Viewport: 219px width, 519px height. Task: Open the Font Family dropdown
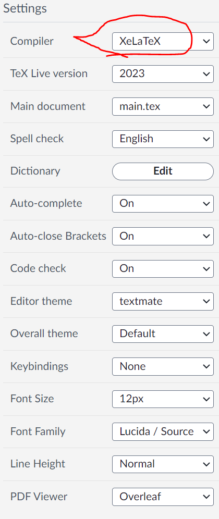(x=163, y=431)
